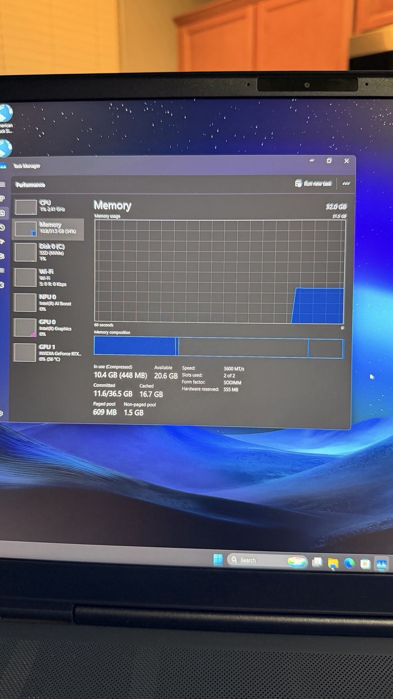The height and width of the screenshot is (699, 393).
Task: Click the free segment of memory composition bar
Action: coord(326,349)
